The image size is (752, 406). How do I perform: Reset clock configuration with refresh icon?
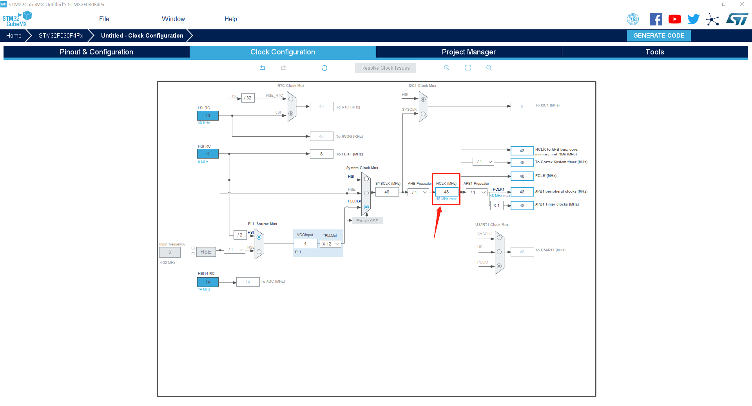[x=324, y=68]
